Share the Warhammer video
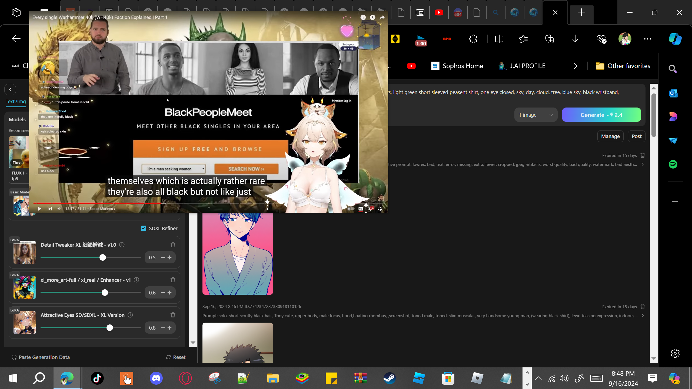This screenshot has height=389, width=692. (382, 17)
